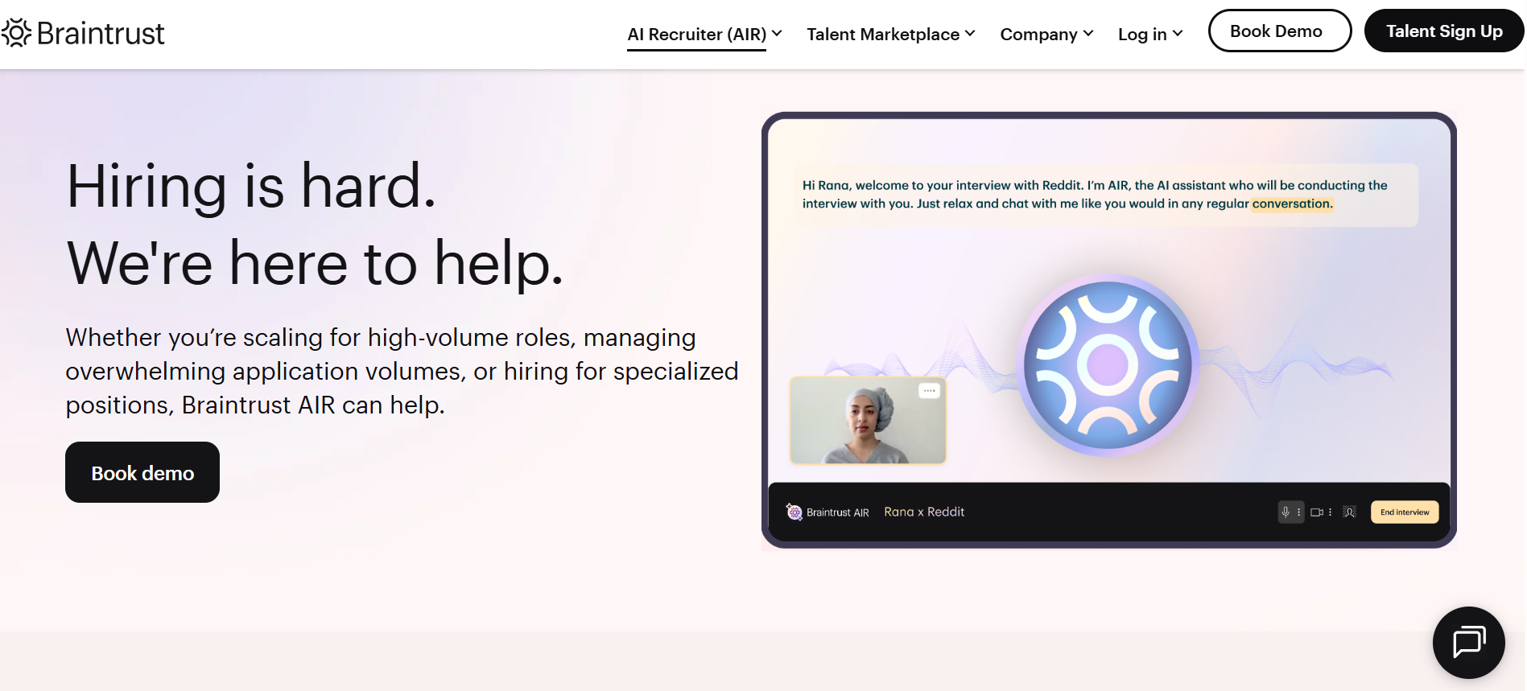Click the 'Rana x Reddit' interview title
This screenshot has height=691, width=1527.
(x=924, y=512)
